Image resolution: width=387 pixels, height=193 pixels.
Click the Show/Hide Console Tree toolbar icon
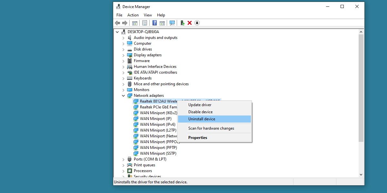click(x=135, y=23)
